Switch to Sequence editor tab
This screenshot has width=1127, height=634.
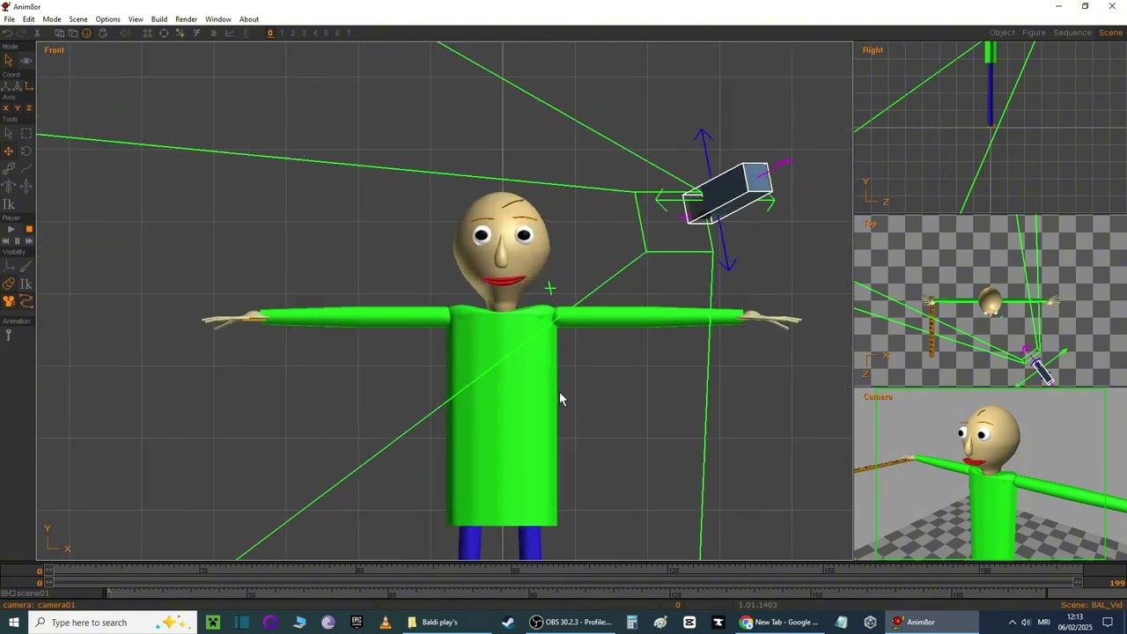(1072, 33)
